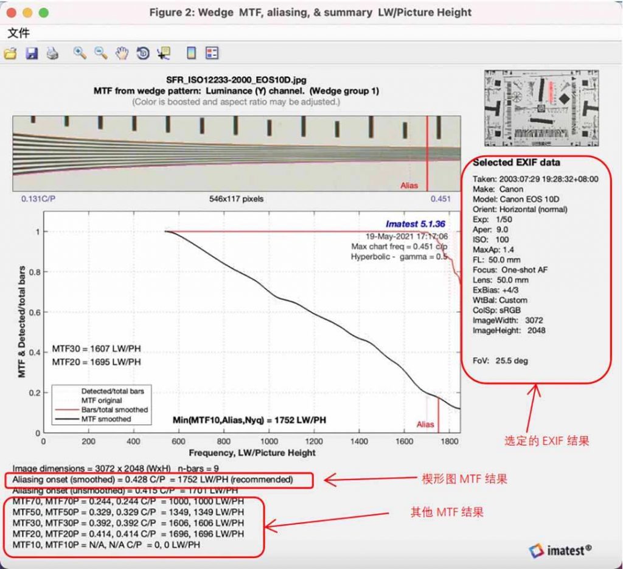Select the Zoom Out magnifier tool
Screen dimensions: 623x569
pyautogui.click(x=101, y=53)
